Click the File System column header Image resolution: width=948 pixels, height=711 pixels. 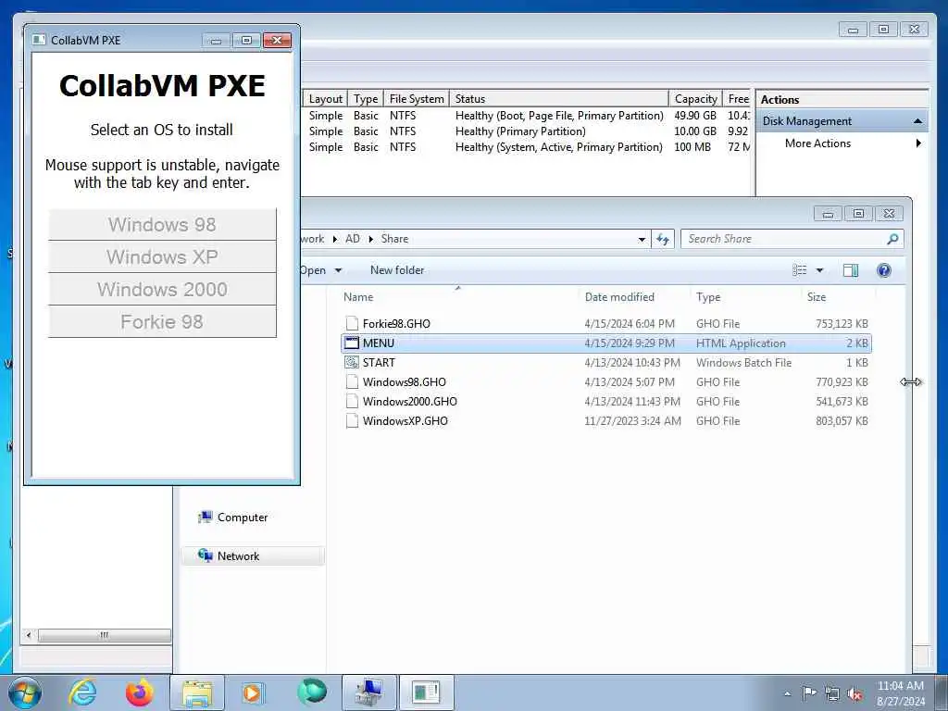417,98
